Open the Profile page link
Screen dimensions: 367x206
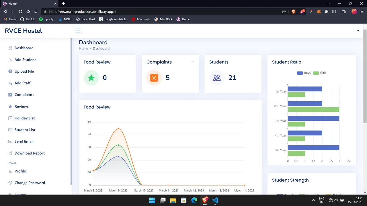pyautogui.click(x=20, y=171)
